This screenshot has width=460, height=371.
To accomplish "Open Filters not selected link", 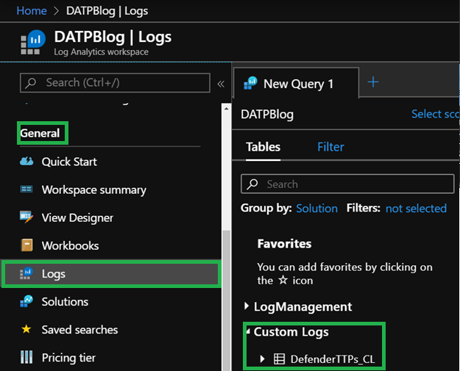I will coord(416,209).
